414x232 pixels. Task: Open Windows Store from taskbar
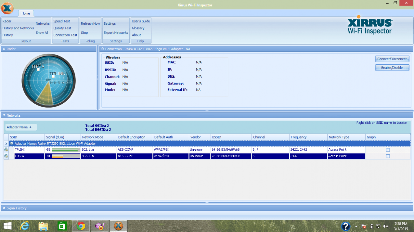(62, 226)
